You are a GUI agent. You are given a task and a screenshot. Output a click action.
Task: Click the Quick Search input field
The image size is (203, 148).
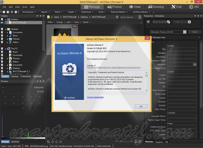(x=129, y=17)
